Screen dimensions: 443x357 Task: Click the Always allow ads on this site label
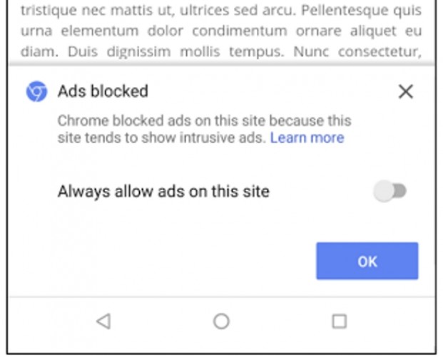163,192
